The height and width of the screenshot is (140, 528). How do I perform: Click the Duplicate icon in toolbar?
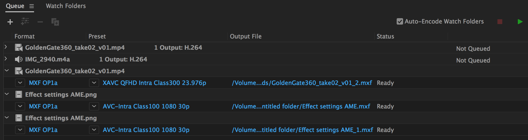(x=55, y=22)
